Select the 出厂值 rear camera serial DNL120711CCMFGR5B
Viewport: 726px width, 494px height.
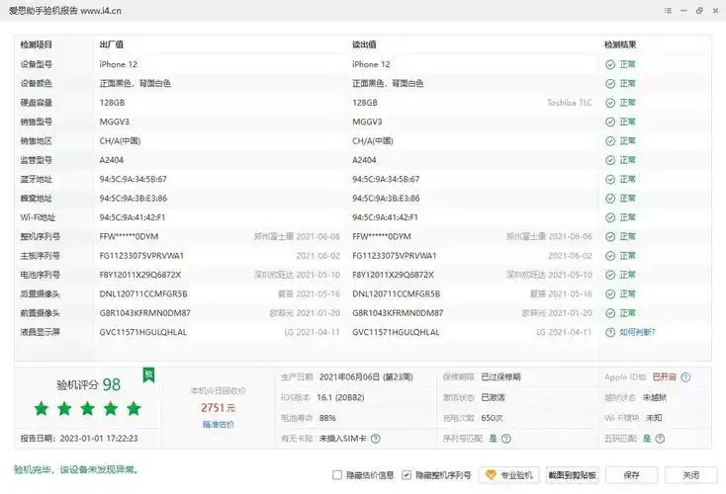(143, 293)
